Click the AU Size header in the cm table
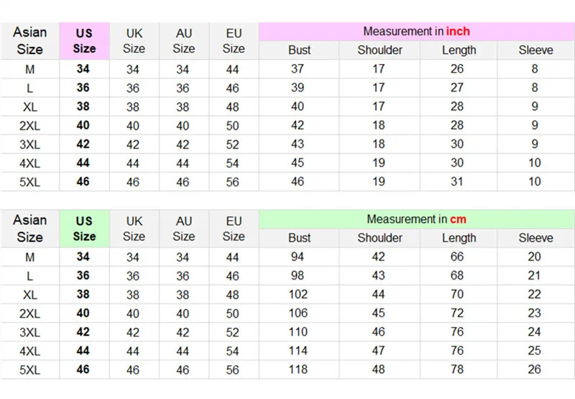 [184, 229]
